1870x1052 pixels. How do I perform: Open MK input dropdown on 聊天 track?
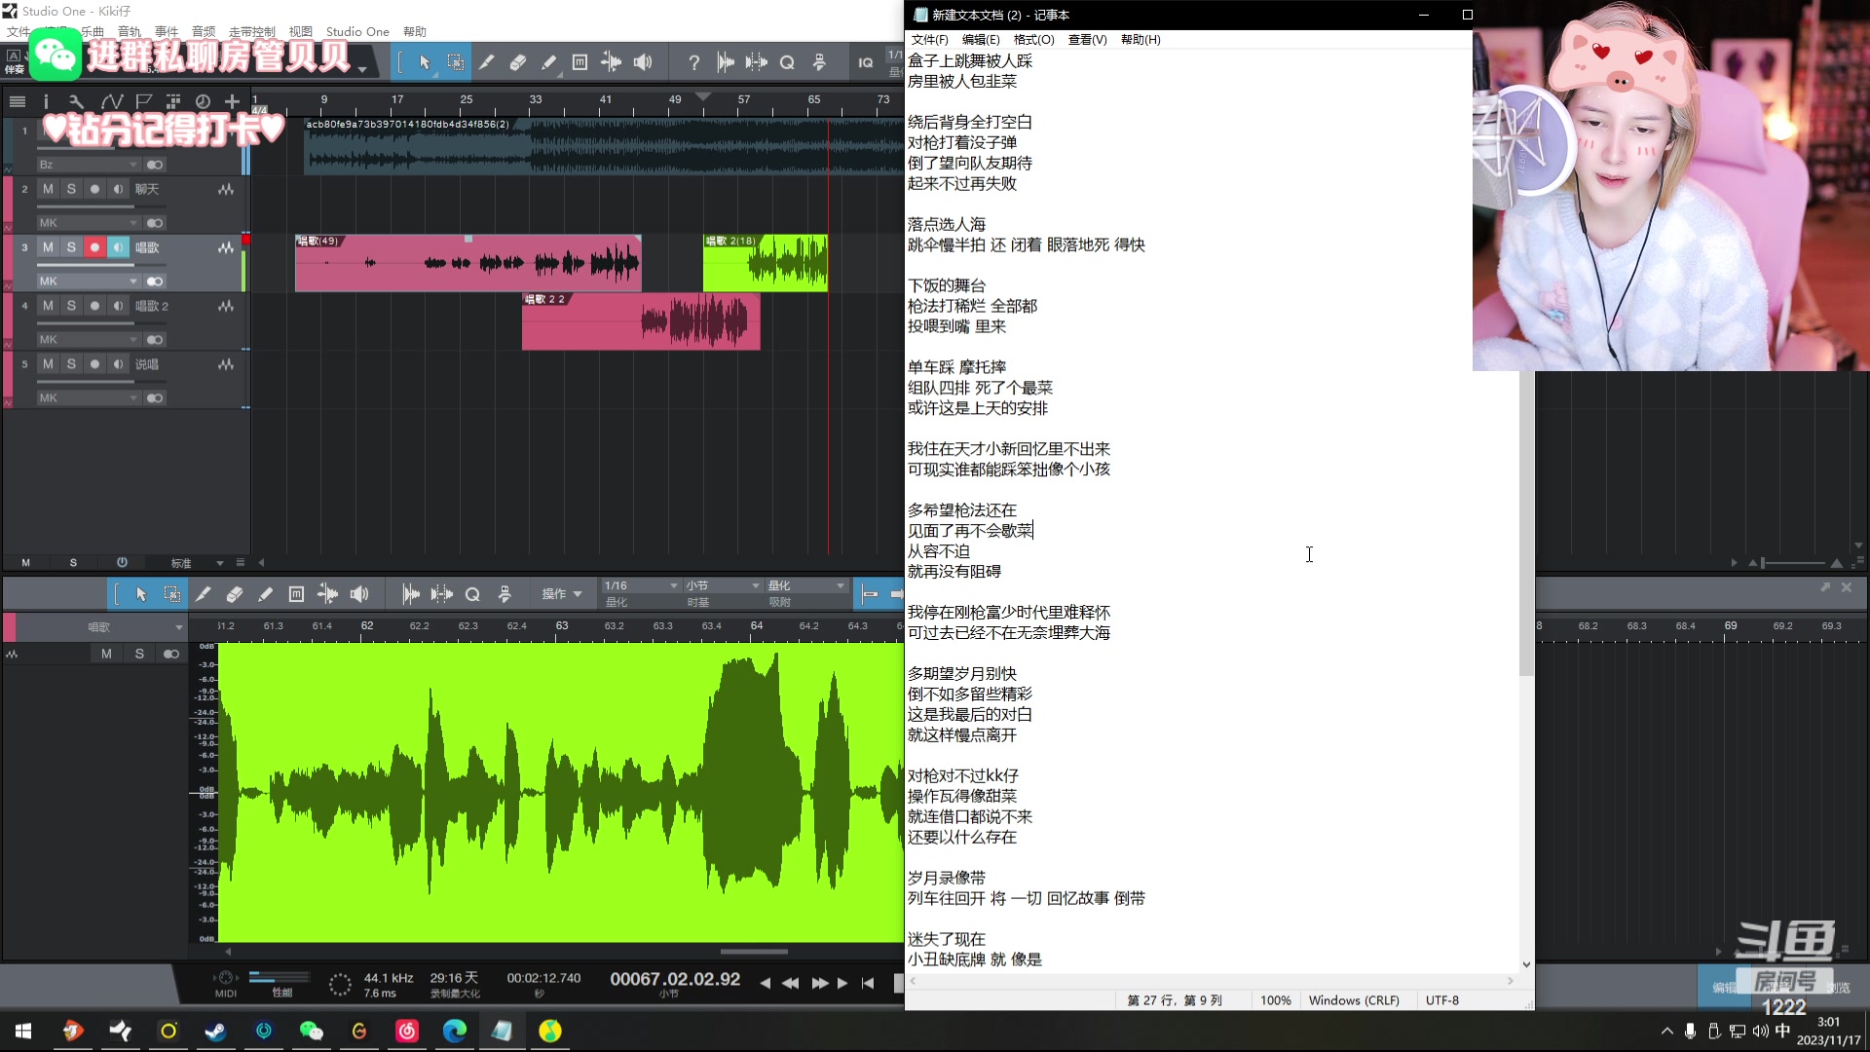(x=89, y=223)
